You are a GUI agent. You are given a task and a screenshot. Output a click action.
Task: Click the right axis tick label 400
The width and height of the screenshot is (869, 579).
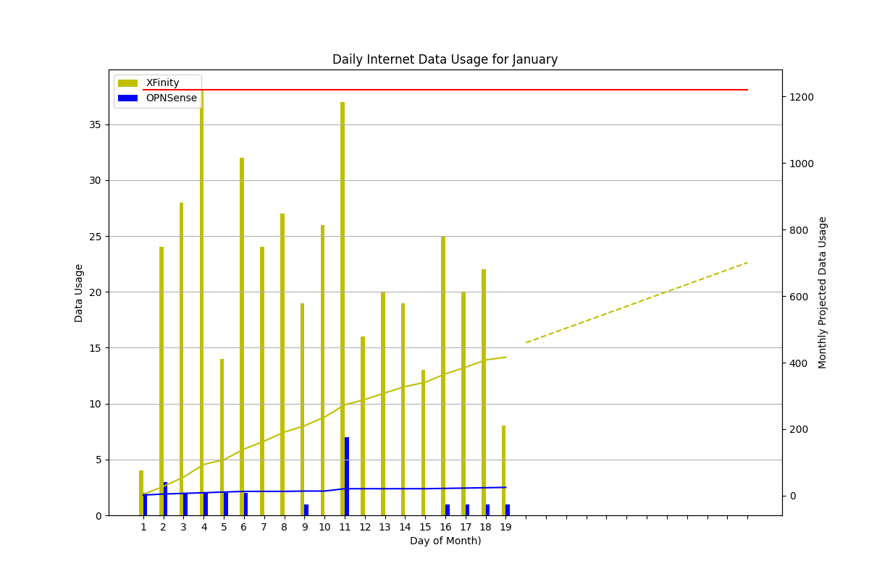click(799, 363)
